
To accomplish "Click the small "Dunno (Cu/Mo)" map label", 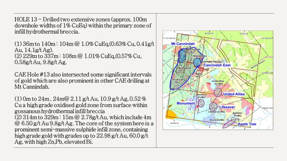I will coord(217,120).
